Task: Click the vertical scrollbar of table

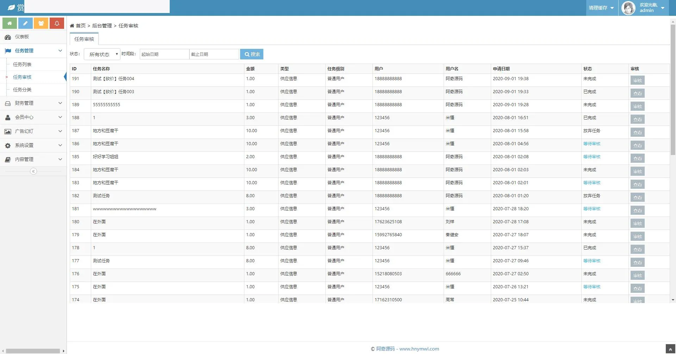Action: point(673,90)
